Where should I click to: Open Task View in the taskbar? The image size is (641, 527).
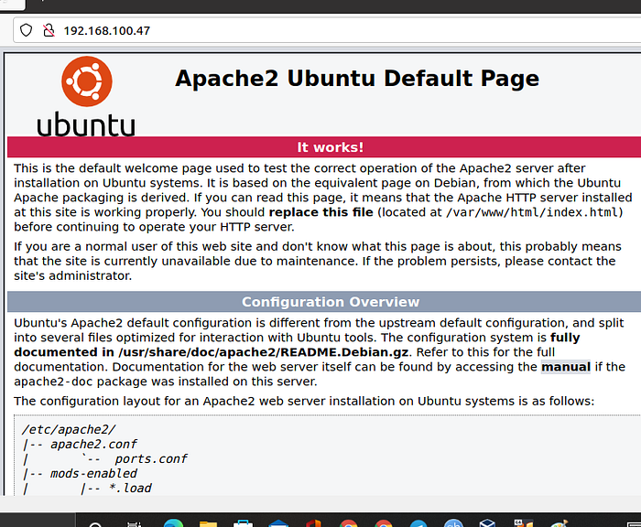point(134,523)
